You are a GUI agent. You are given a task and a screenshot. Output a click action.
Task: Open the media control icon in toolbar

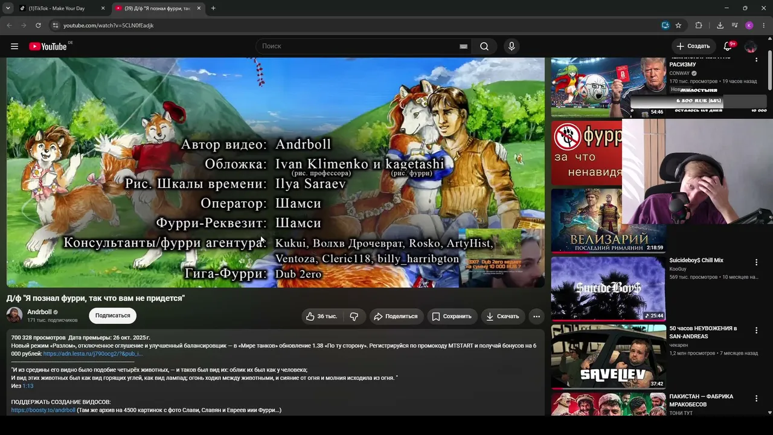pyautogui.click(x=734, y=25)
